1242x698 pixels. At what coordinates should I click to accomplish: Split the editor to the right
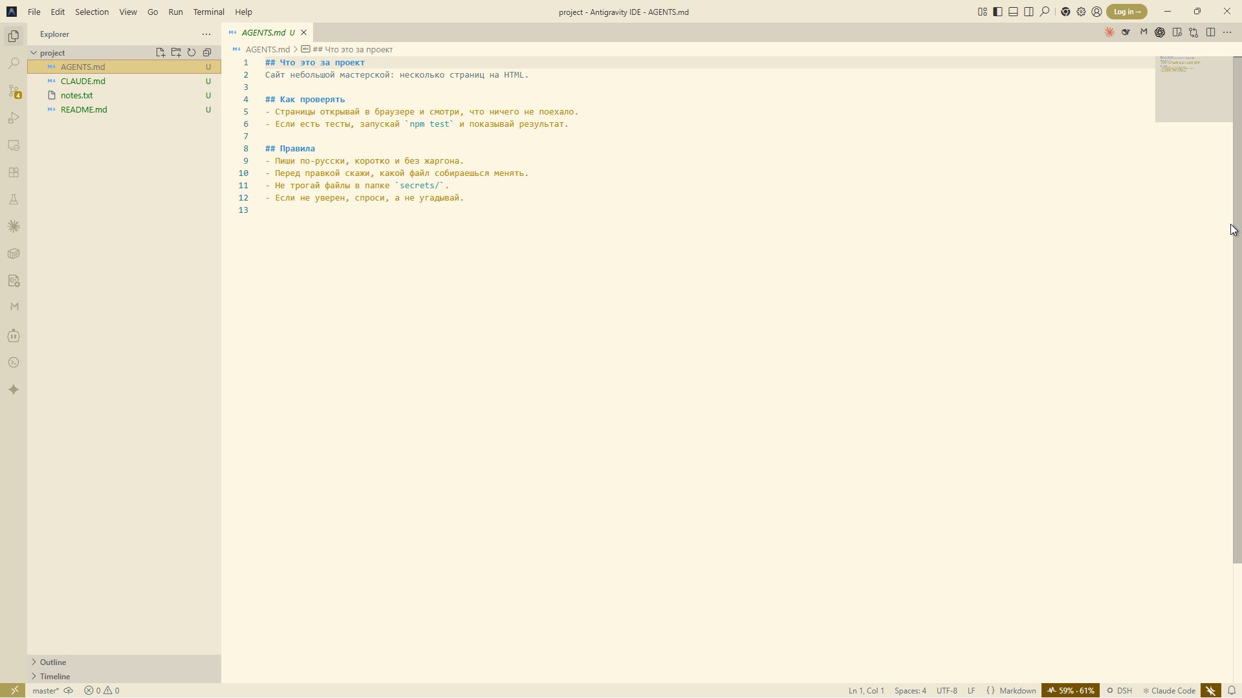[1210, 32]
